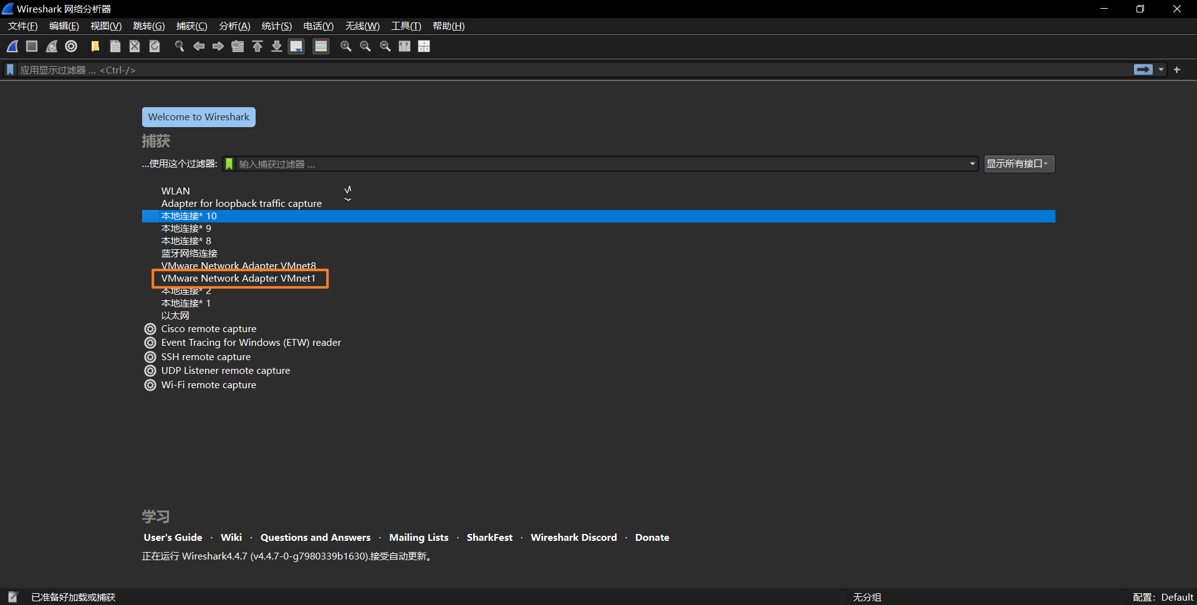Open the 文件(F) menu
The image size is (1197, 605).
[23, 26]
